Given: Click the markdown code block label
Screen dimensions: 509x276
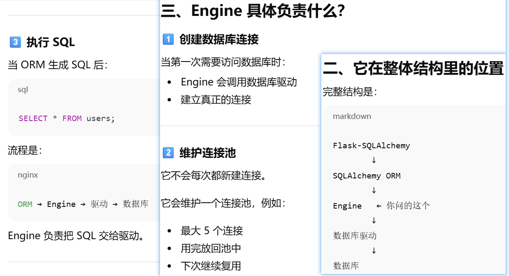Looking at the screenshot, I should 352,116.
